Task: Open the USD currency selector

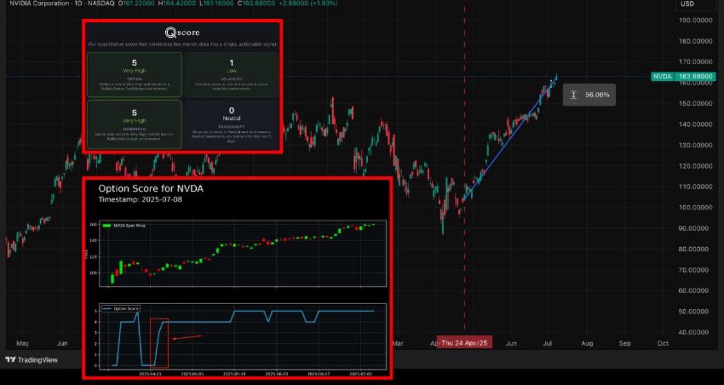Action: pos(687,4)
